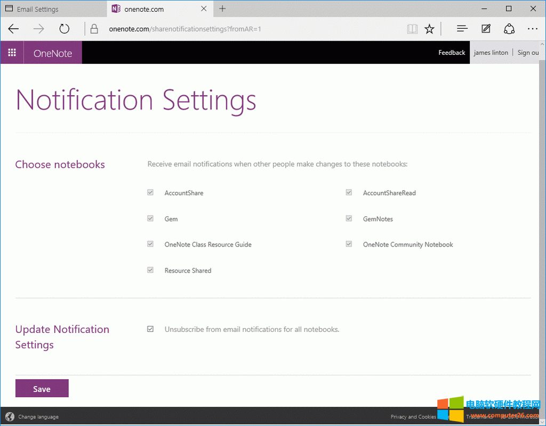Open the More actions ellipsis menu
The width and height of the screenshot is (546, 426).
pyautogui.click(x=533, y=29)
